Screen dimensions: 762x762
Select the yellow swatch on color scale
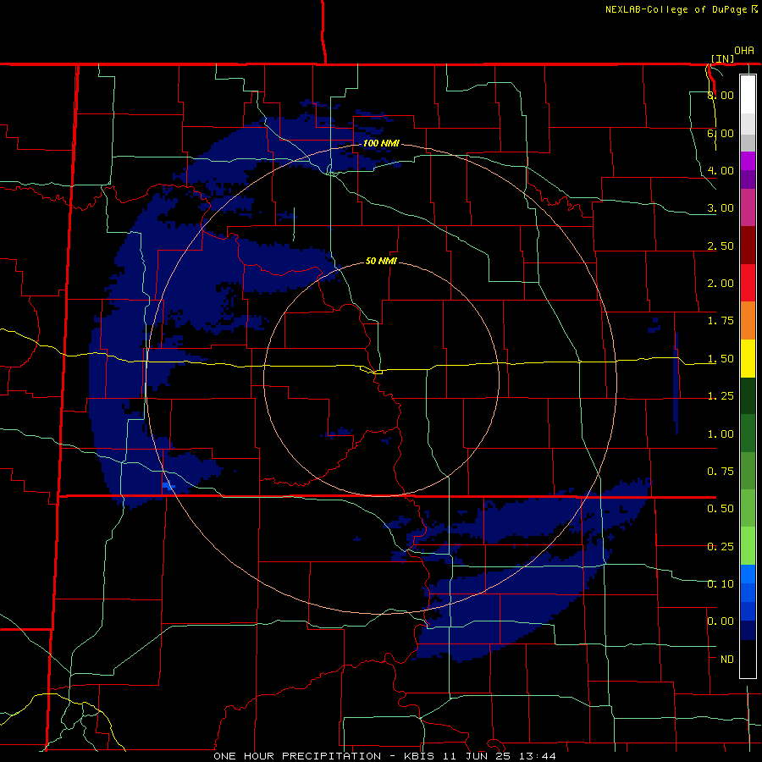(x=748, y=358)
